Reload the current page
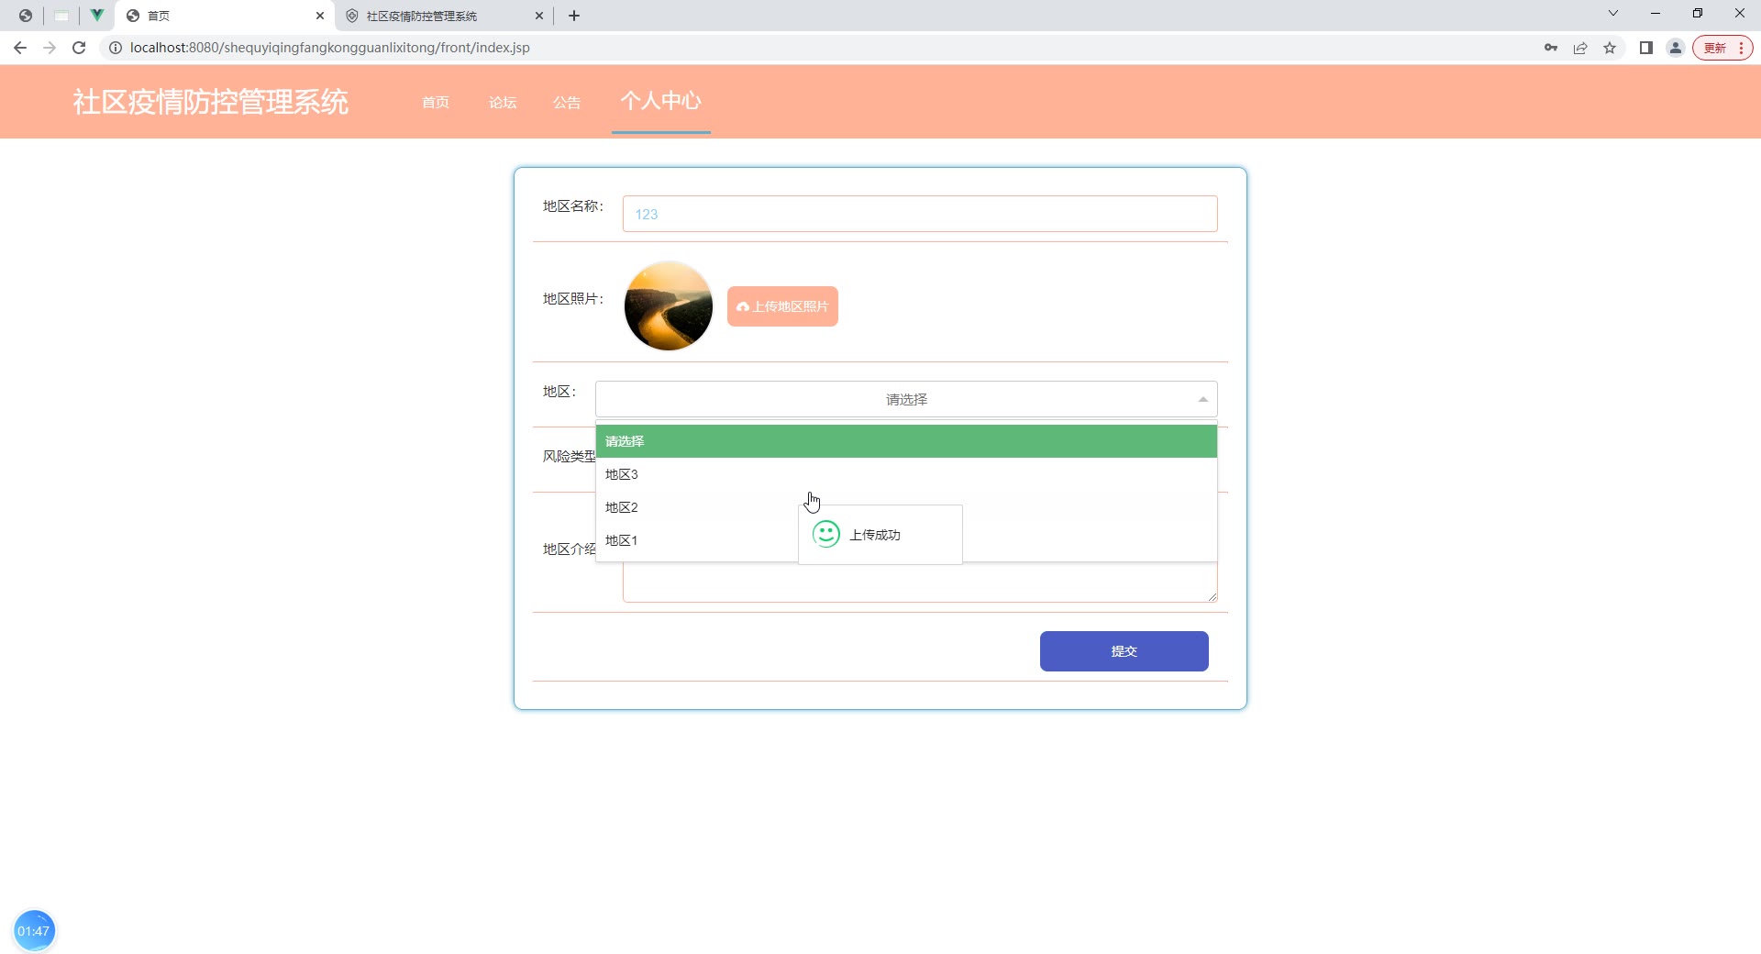The height and width of the screenshot is (954, 1761). pos(79,48)
